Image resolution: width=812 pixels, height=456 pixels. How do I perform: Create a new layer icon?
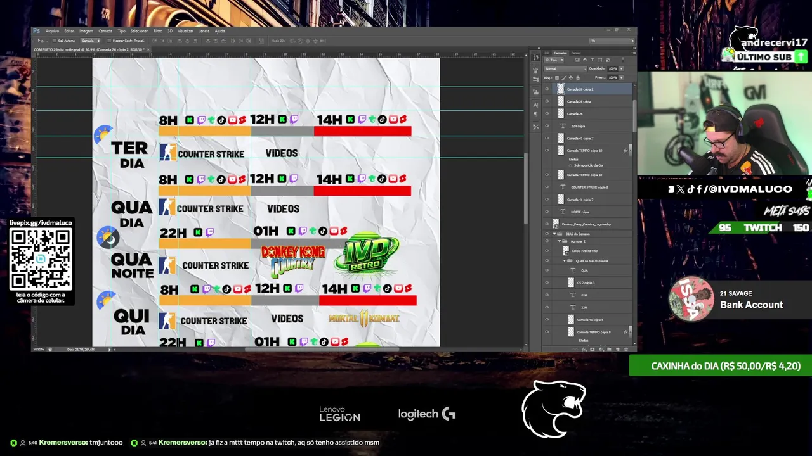(618, 349)
